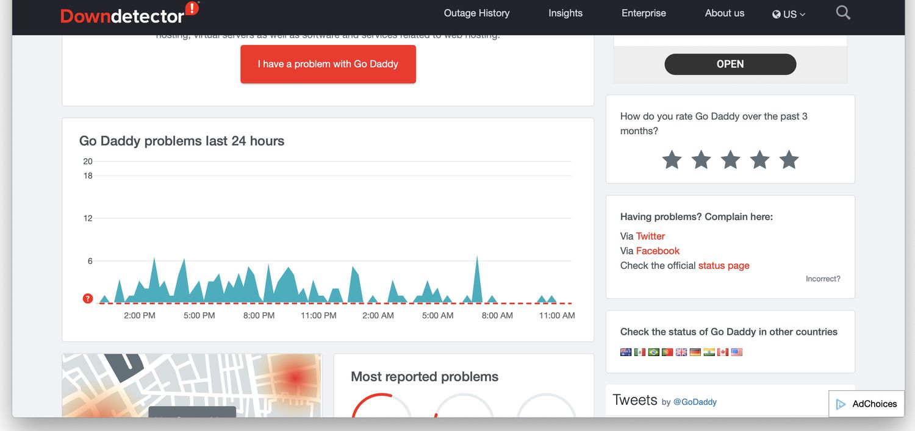The width and height of the screenshot is (915, 431).
Task: Open the Outage History menu item
Action: click(x=476, y=13)
